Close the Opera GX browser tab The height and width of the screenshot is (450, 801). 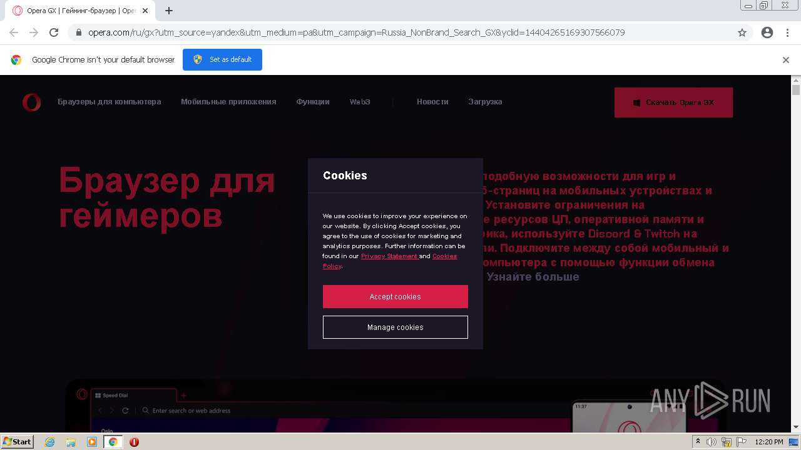point(146,11)
